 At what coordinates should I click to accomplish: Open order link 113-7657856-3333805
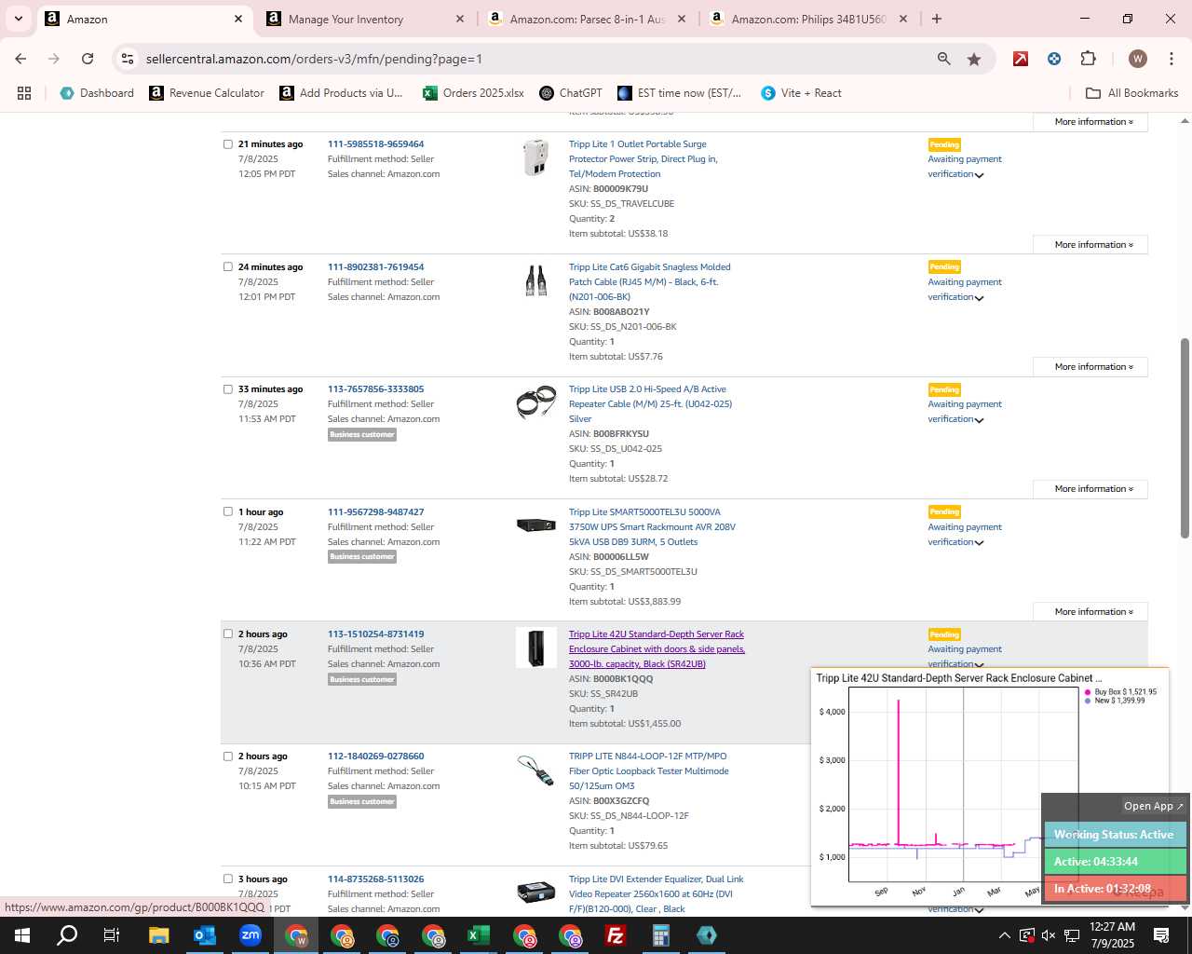point(375,389)
